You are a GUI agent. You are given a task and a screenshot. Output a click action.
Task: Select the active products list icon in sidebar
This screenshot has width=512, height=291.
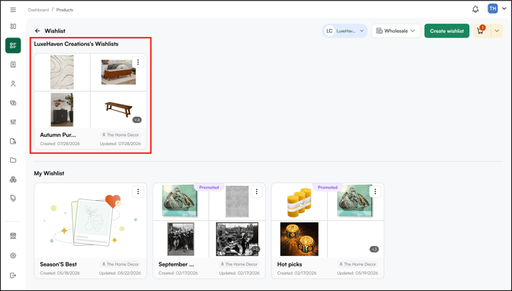coord(13,45)
